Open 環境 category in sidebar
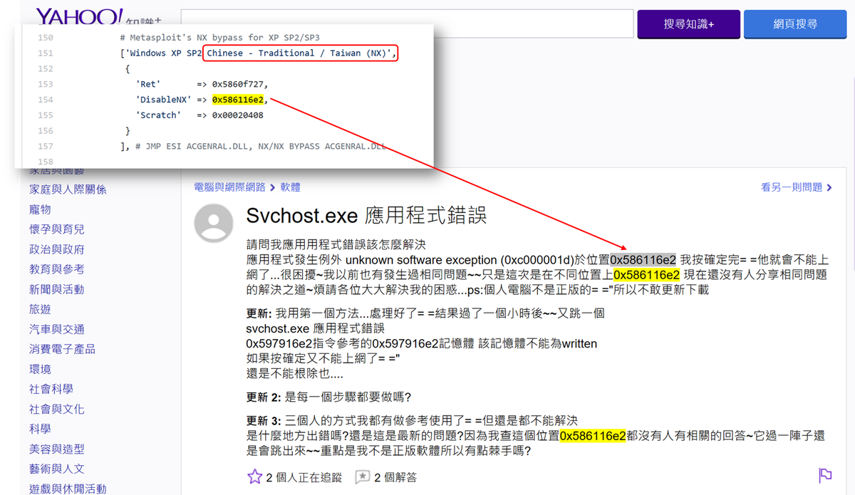 tap(40, 369)
